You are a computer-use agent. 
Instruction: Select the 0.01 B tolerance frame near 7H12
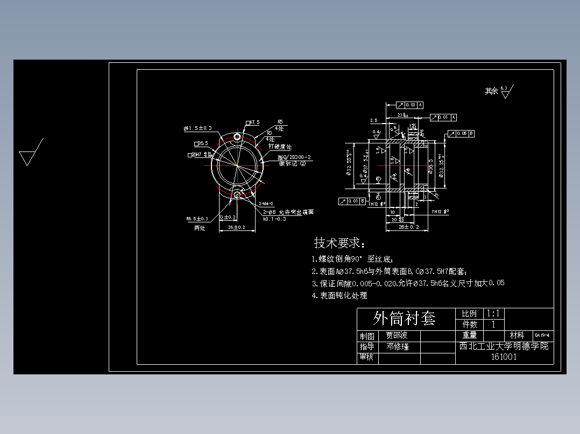click(352, 200)
